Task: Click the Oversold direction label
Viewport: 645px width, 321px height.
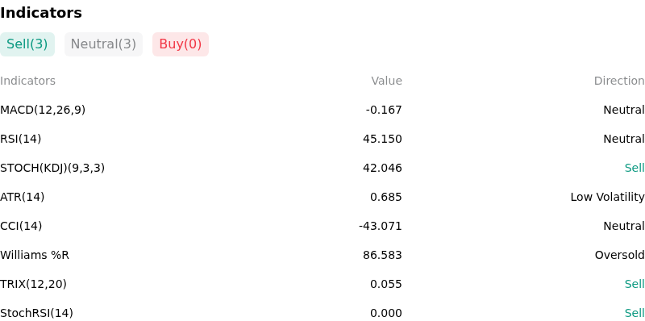Action: [619, 255]
